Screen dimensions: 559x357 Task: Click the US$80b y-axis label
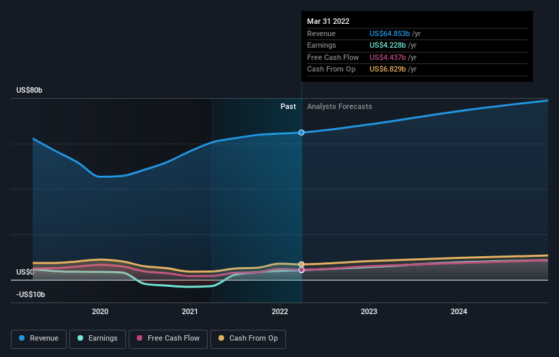(x=29, y=90)
